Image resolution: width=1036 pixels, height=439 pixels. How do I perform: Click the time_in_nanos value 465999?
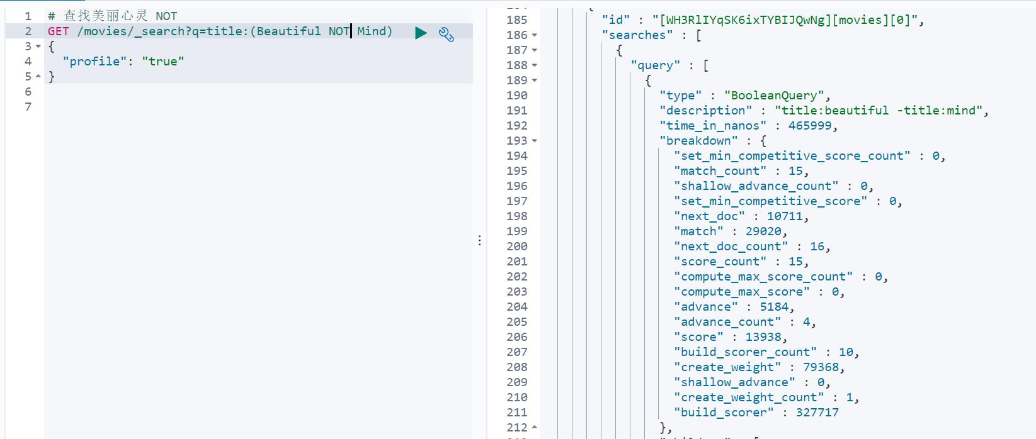[x=810, y=126]
